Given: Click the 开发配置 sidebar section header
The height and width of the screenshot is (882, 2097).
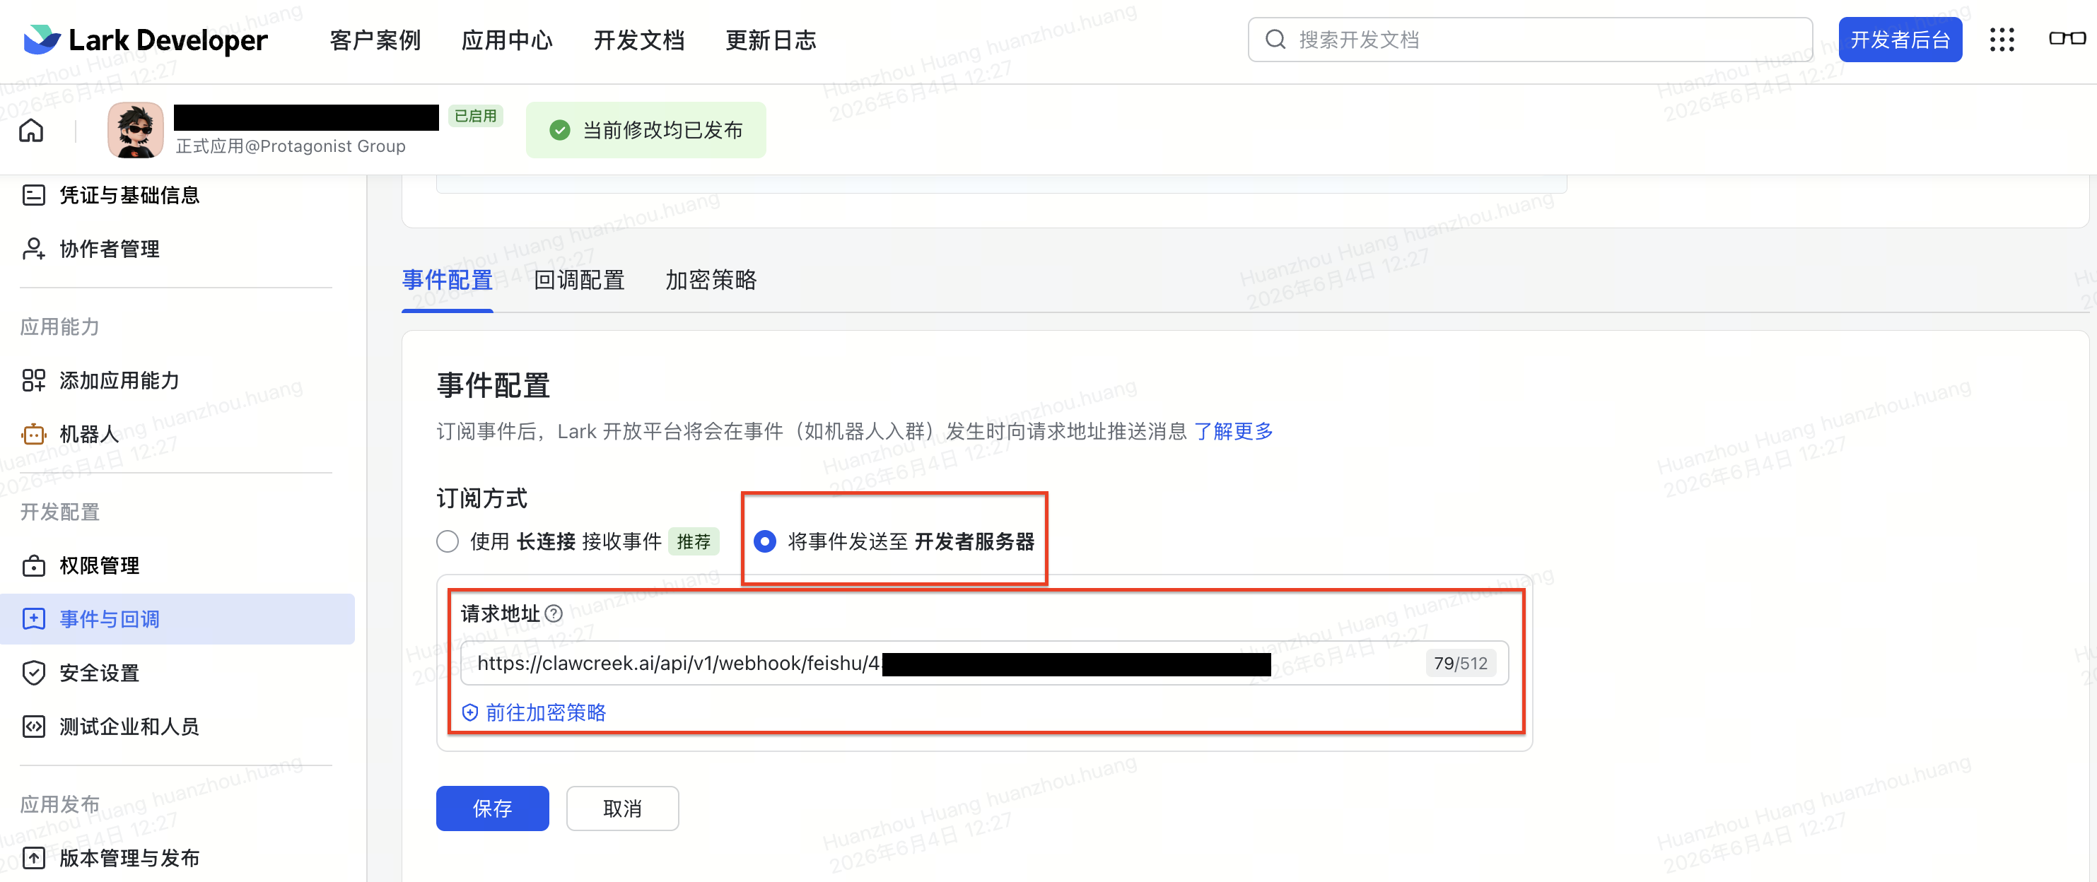Looking at the screenshot, I should click(x=59, y=512).
